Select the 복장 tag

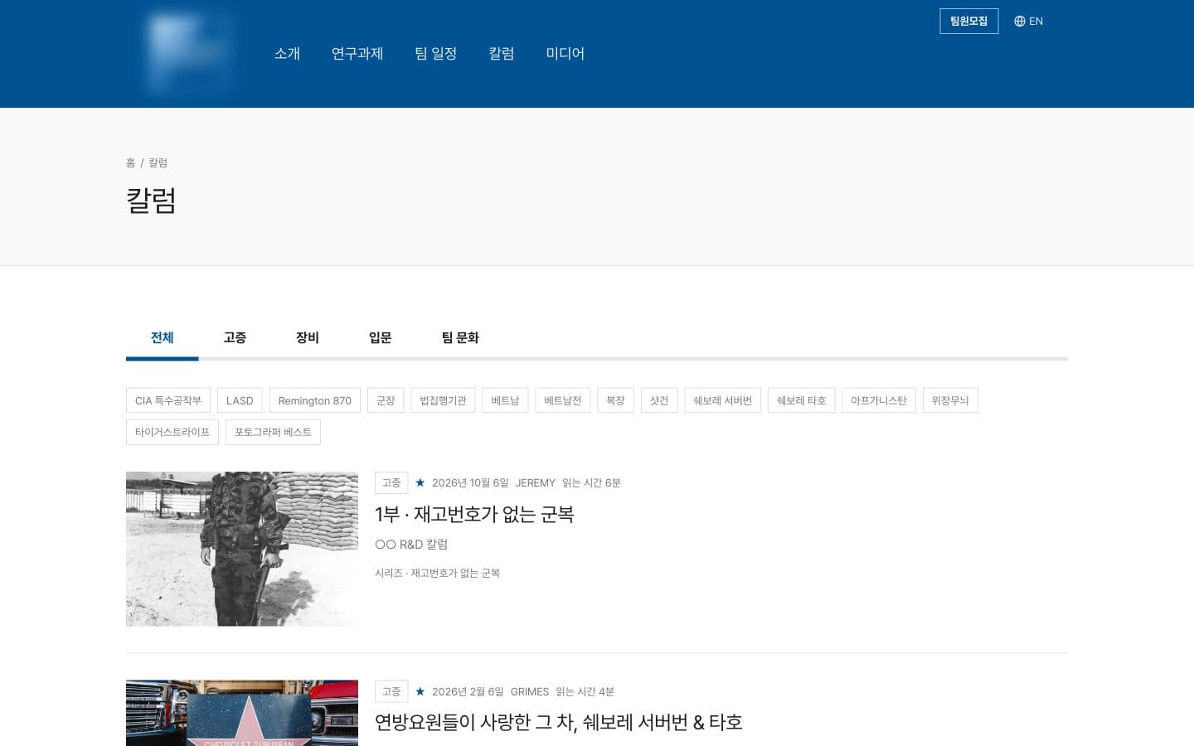(x=615, y=400)
